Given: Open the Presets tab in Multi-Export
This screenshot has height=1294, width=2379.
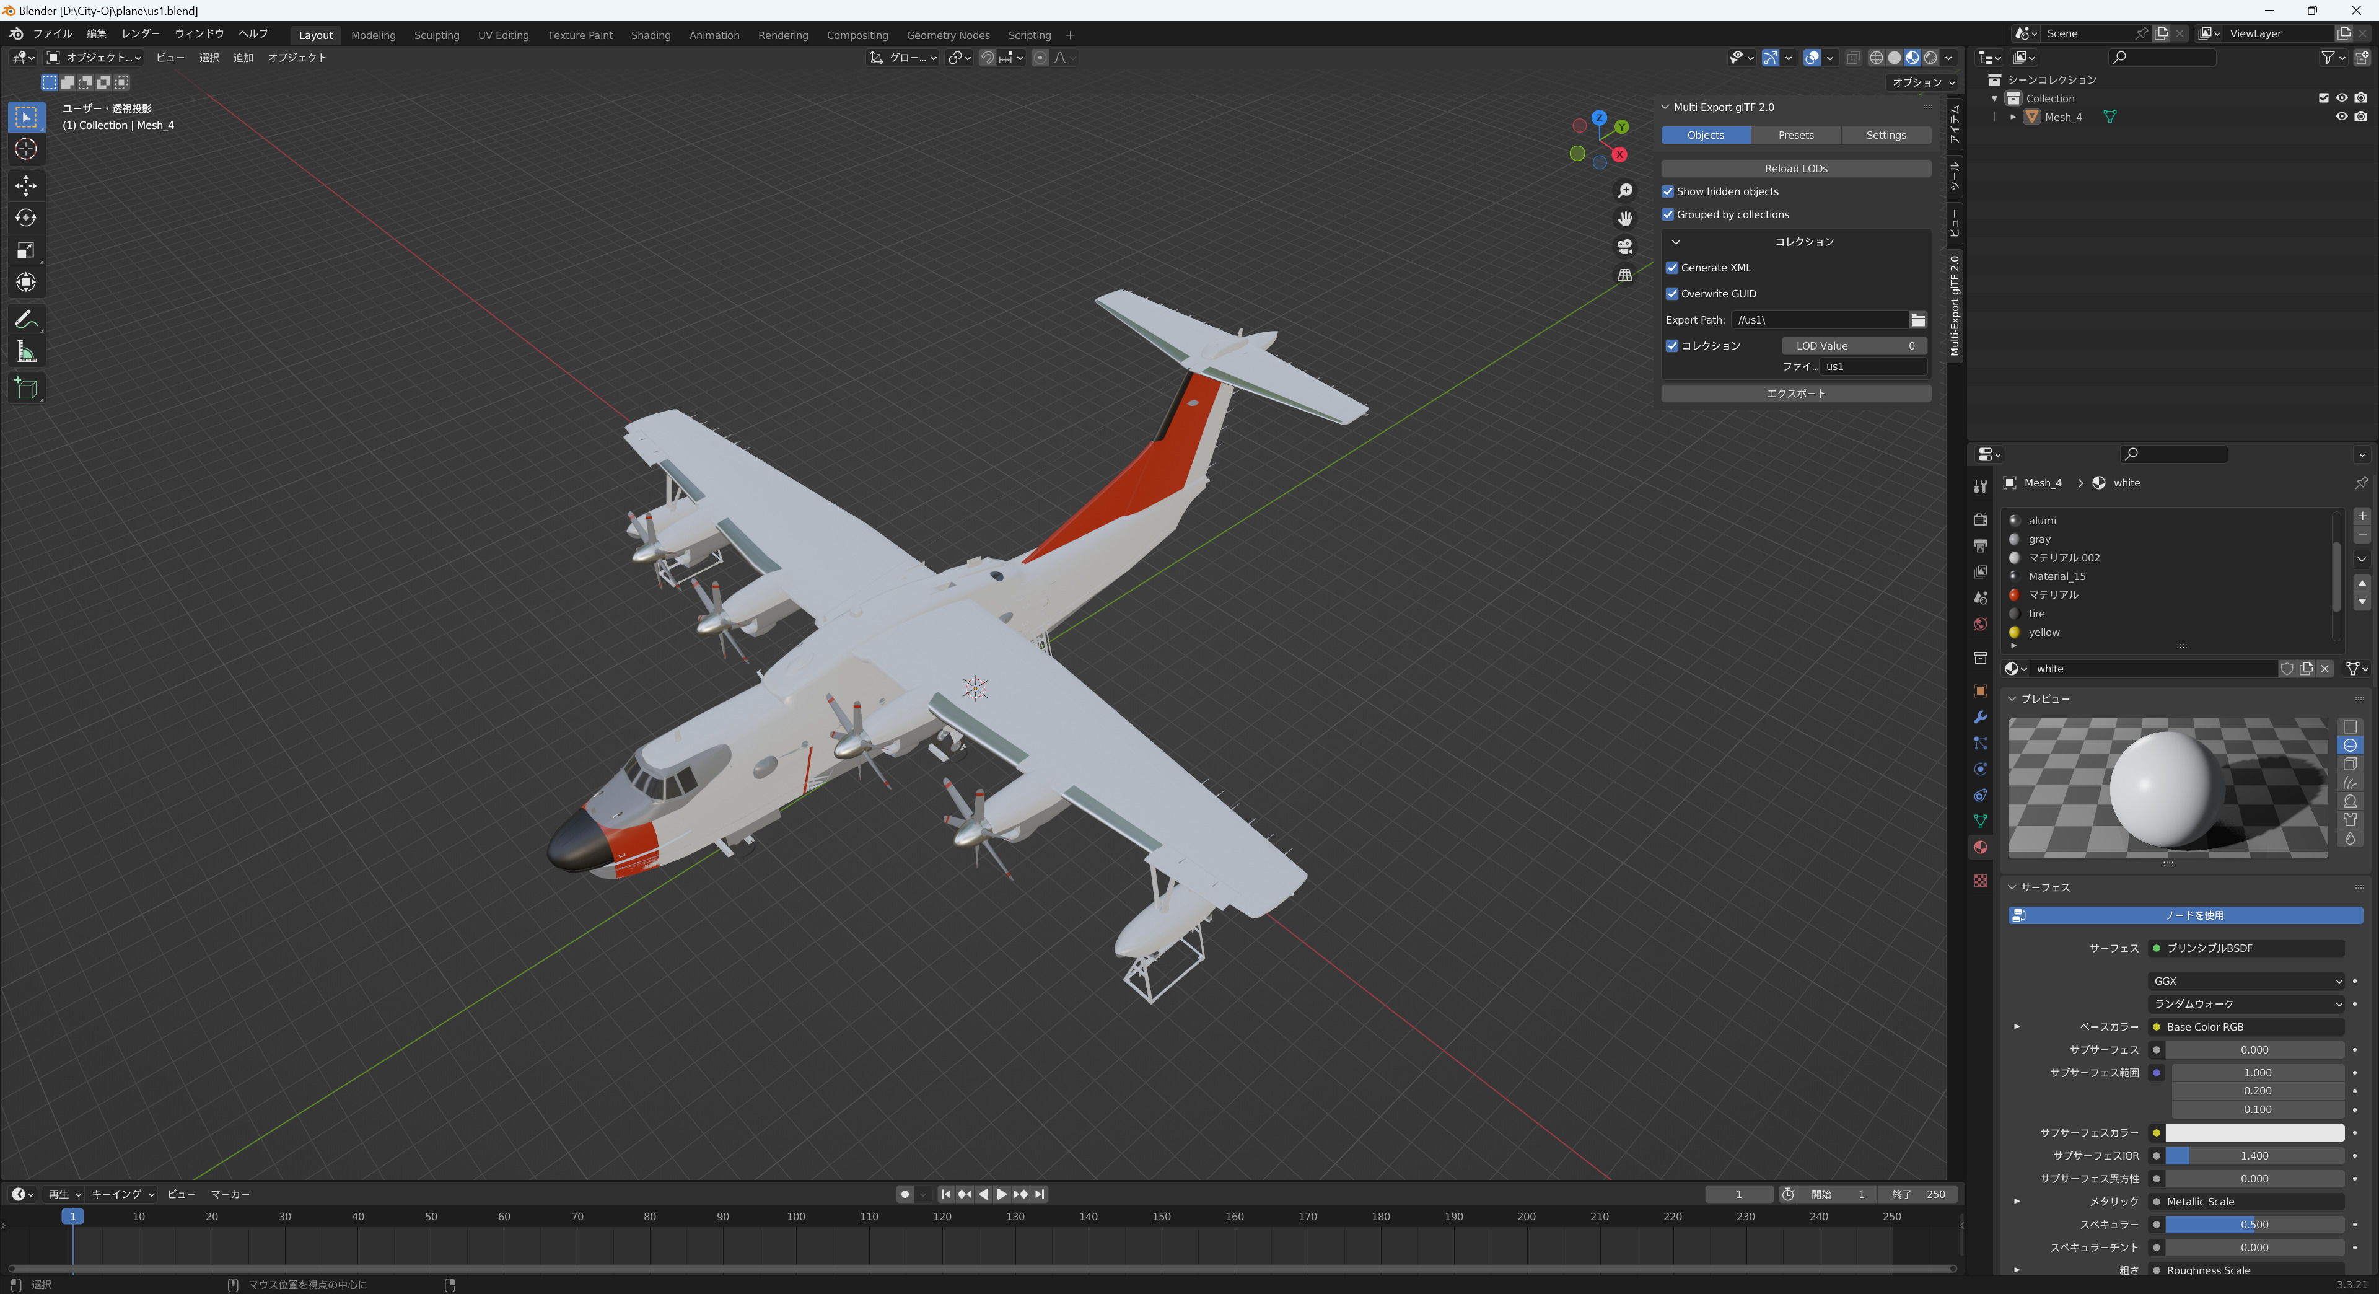Looking at the screenshot, I should [x=1795, y=135].
